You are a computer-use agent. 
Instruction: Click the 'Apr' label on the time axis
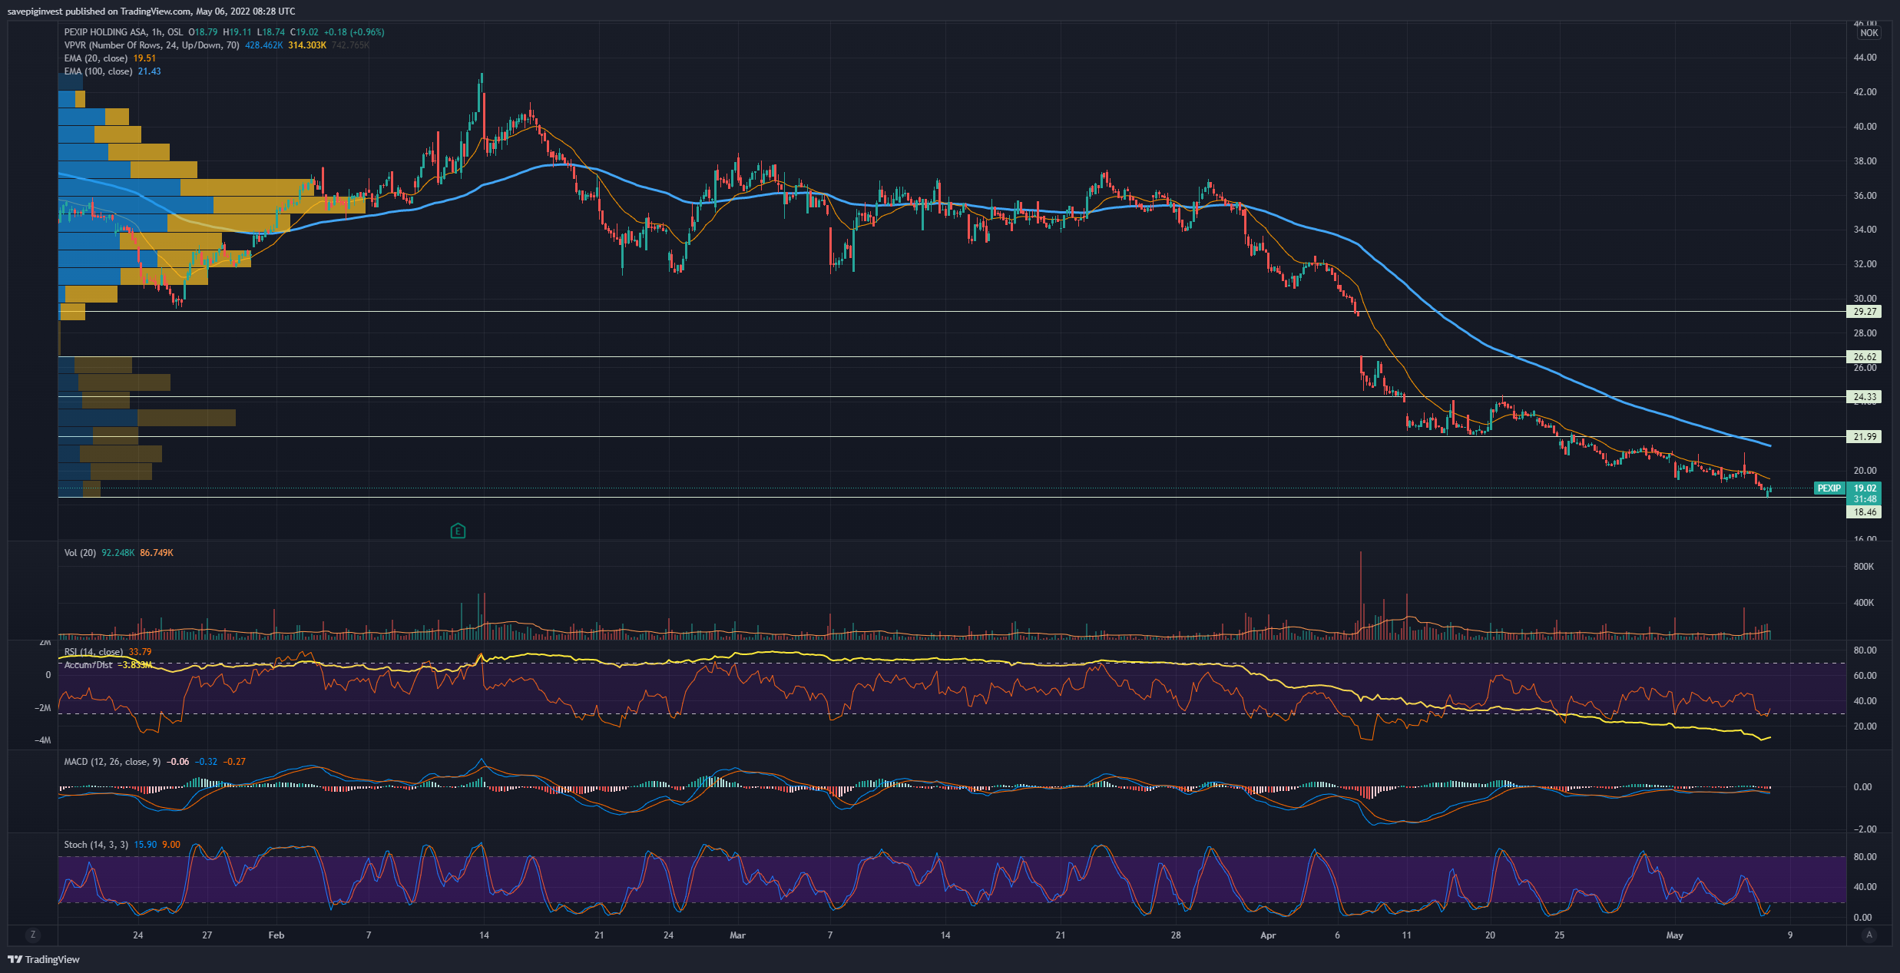(x=1268, y=935)
